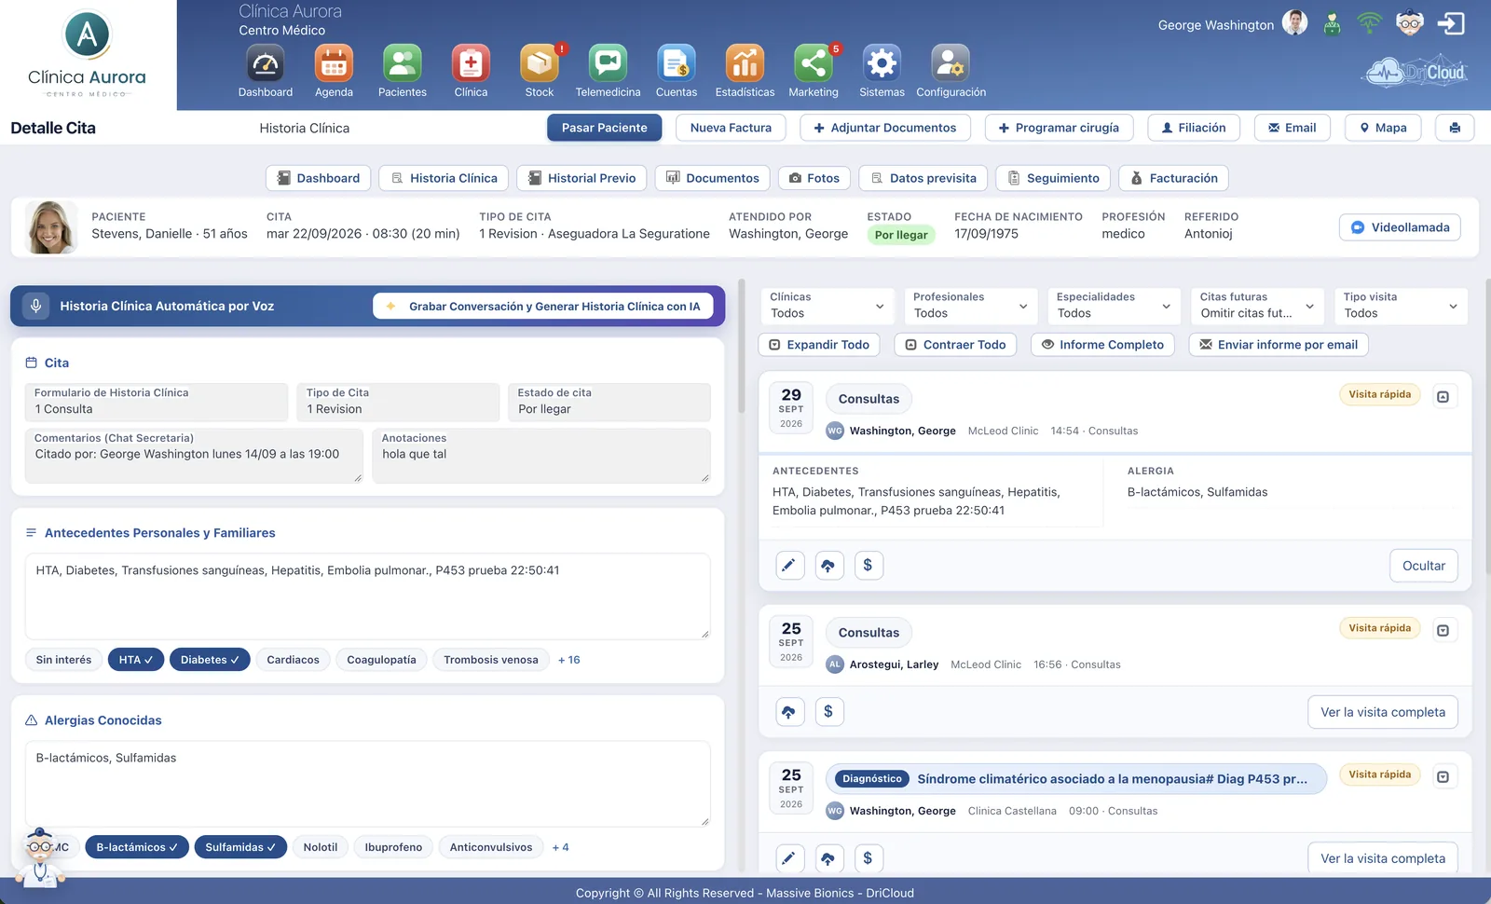Click Ocultar on the 29 Sept visit
1491x904 pixels.
1424,566
